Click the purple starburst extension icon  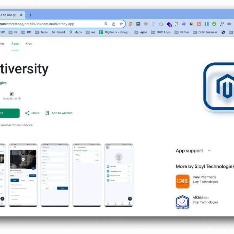[184, 24]
